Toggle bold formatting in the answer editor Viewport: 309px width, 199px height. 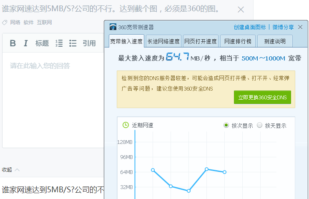pyautogui.click(x=13, y=43)
